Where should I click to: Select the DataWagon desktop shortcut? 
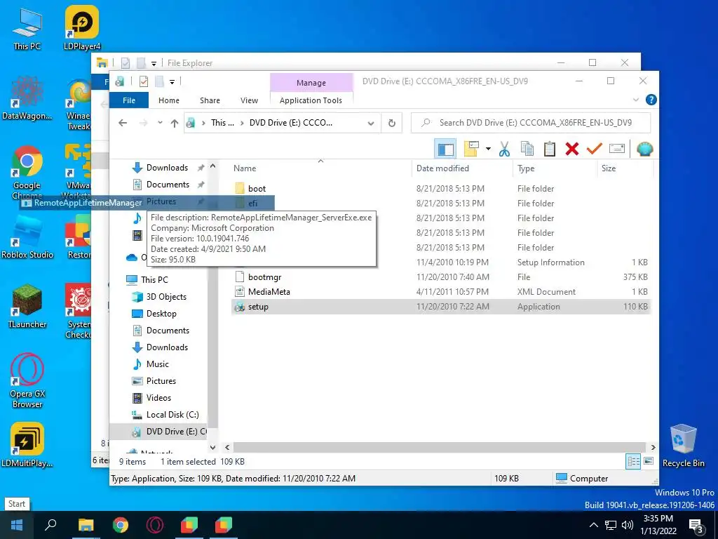[x=27, y=98]
